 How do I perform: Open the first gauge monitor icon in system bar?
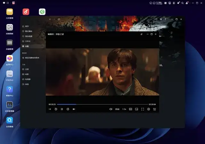tap(151, 3)
